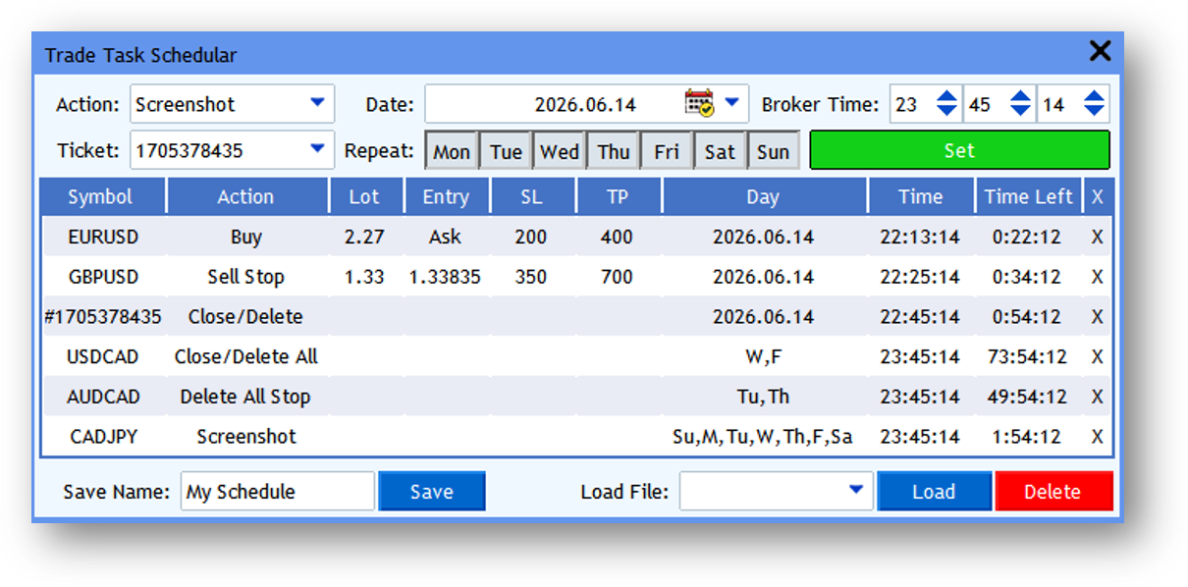Screen dimensions: 1188x587
Task: Click the Save Name input field
Action: 278,492
